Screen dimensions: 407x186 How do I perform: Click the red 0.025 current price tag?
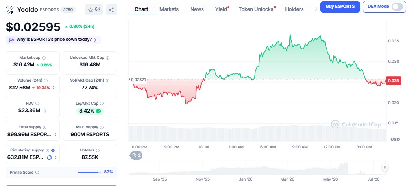[x=394, y=81]
